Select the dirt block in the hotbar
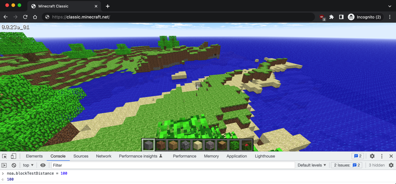The image size is (396, 184). tap(161, 145)
